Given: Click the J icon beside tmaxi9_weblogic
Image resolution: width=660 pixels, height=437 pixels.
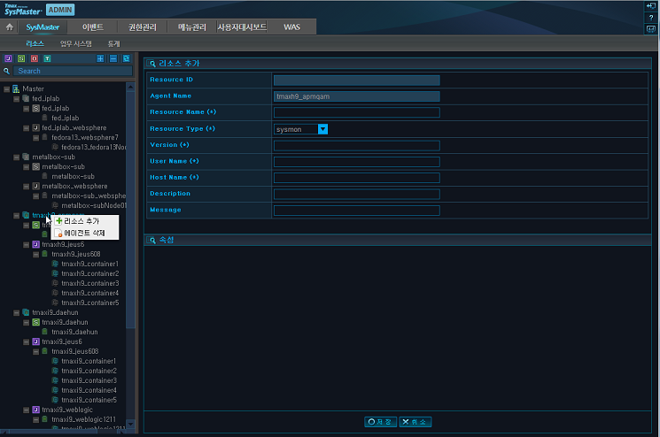Looking at the screenshot, I should (x=35, y=410).
